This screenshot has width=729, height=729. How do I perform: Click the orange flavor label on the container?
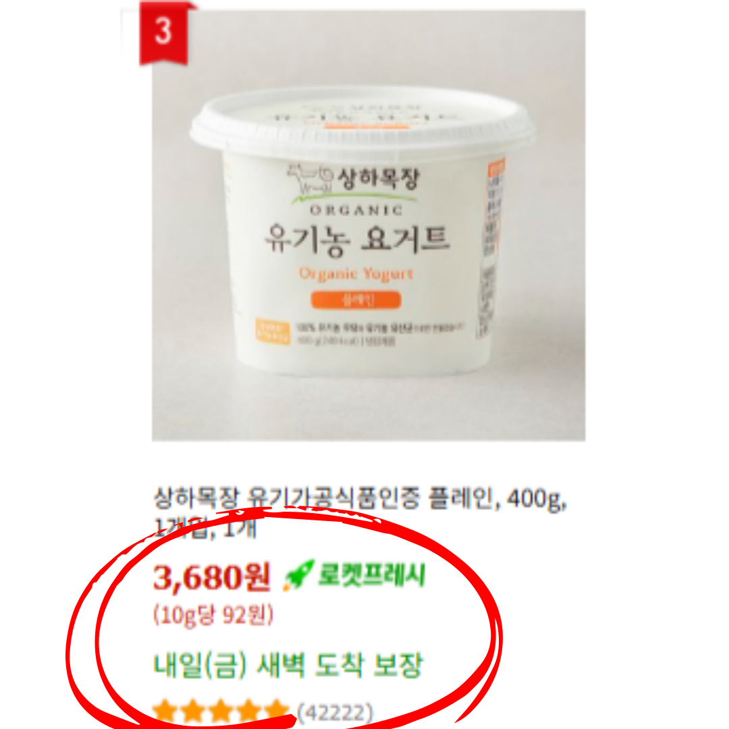[356, 300]
